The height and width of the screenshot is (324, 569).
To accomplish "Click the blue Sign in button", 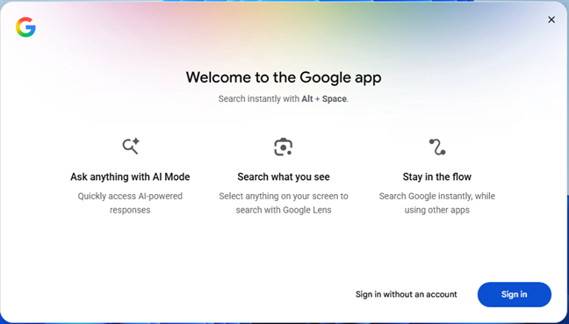I will pyautogui.click(x=515, y=294).
